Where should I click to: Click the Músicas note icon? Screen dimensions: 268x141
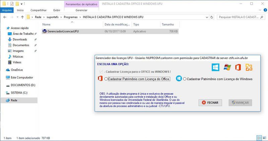(x=10, y=56)
